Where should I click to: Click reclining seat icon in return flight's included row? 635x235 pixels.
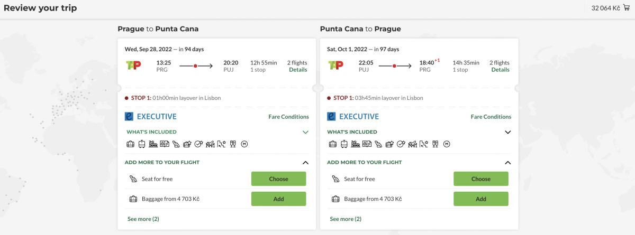pos(378,144)
